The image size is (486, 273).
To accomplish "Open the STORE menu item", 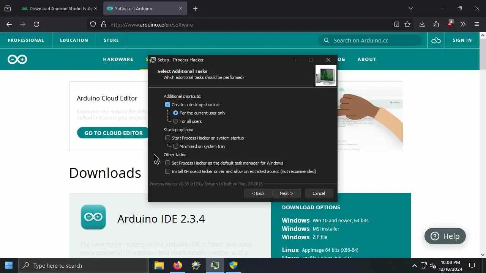I will coord(111,40).
